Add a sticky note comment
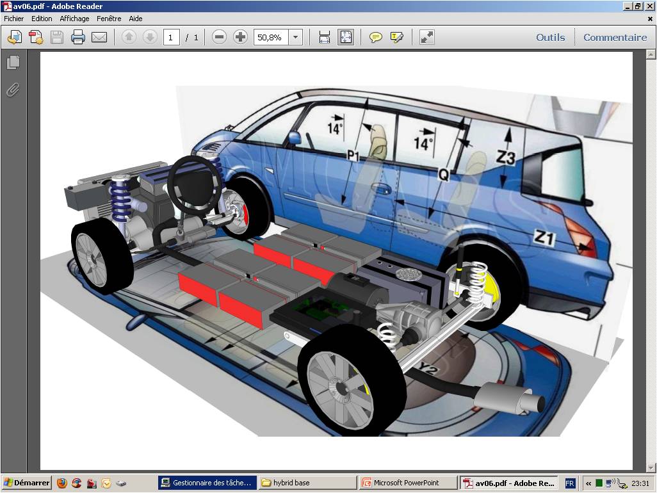 pos(376,37)
